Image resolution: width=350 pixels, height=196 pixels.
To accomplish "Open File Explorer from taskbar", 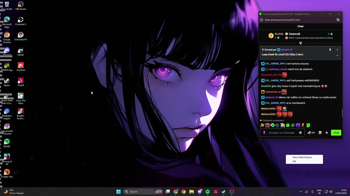I will click(x=191, y=192).
